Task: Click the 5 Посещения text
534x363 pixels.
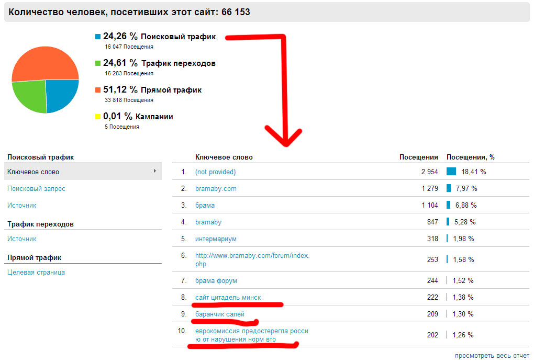Action: point(121,127)
